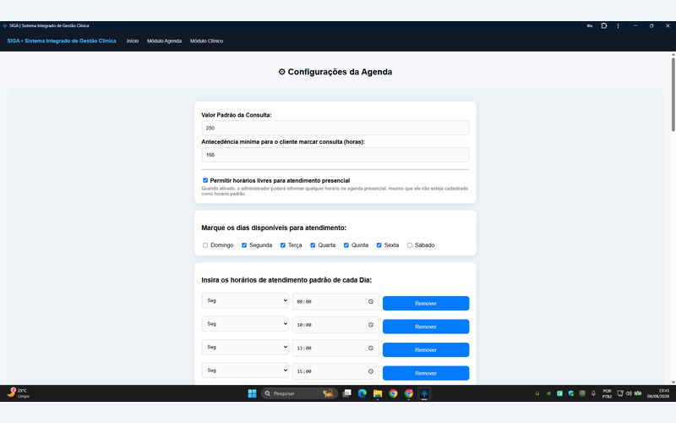The height and width of the screenshot is (423, 676).
Task: Remove the 08:00 schedule entry
Action: [x=426, y=304]
